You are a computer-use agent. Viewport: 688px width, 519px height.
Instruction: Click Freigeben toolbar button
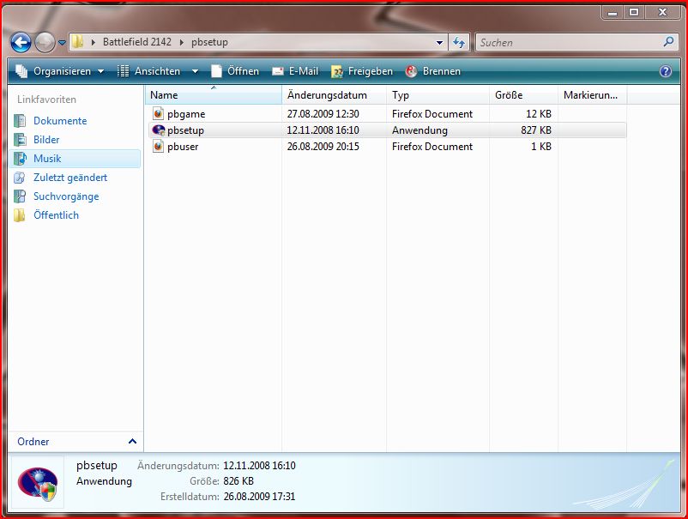[361, 71]
